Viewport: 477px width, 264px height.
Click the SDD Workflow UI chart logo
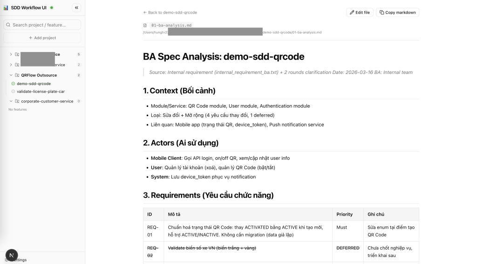[x=6, y=8]
